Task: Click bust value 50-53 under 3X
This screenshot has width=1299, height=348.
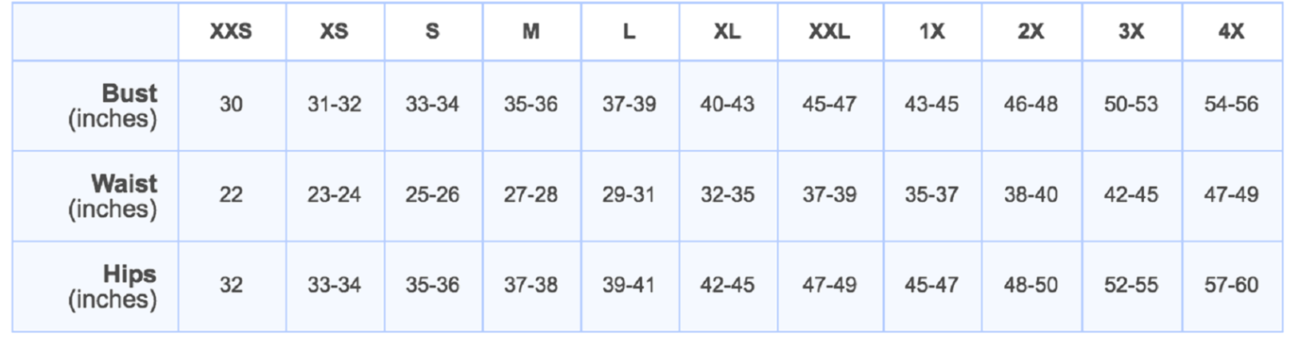Action: pos(1131,104)
